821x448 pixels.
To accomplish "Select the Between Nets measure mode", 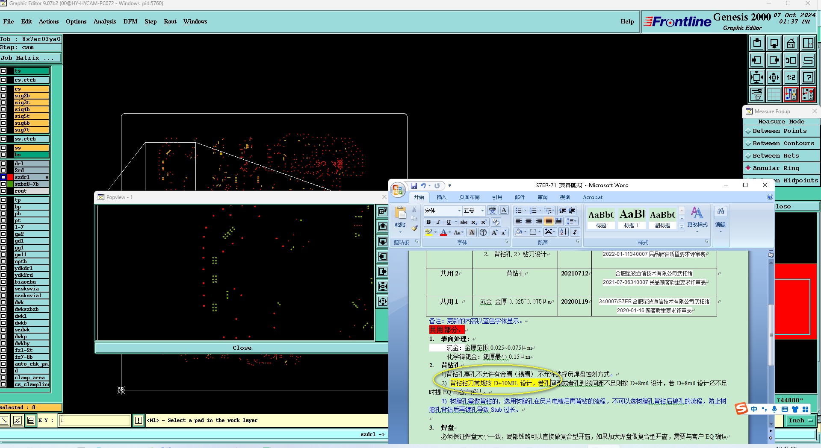I will click(x=775, y=156).
